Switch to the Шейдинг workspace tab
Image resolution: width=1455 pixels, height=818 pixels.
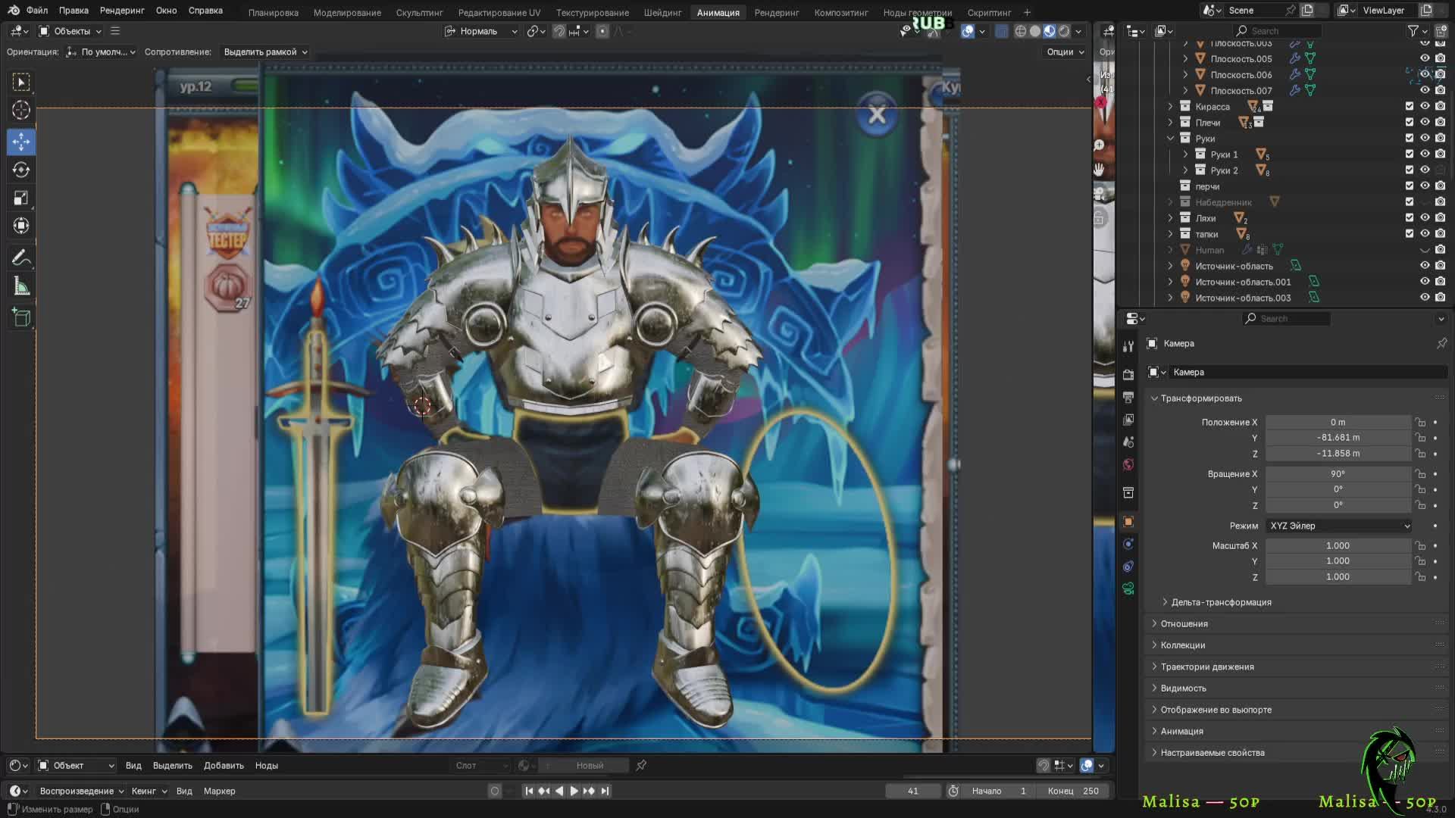pyautogui.click(x=662, y=12)
